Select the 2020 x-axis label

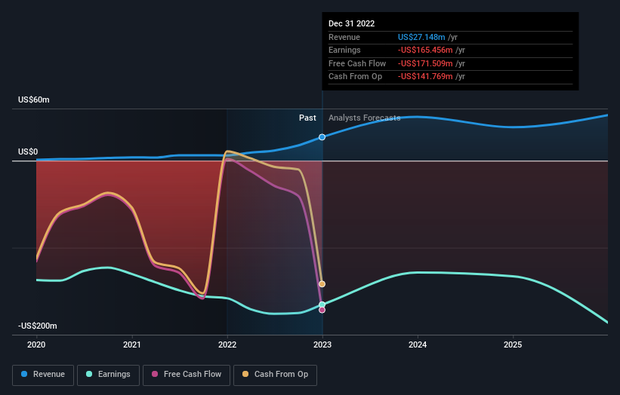pos(36,344)
